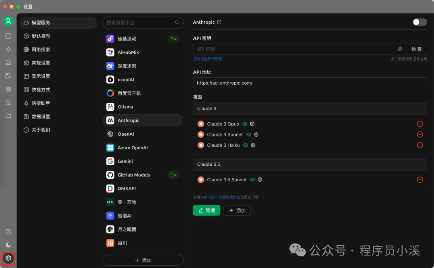Open the files folder sidebar icon
The width and height of the screenshot is (434, 268).
(x=8, y=116)
